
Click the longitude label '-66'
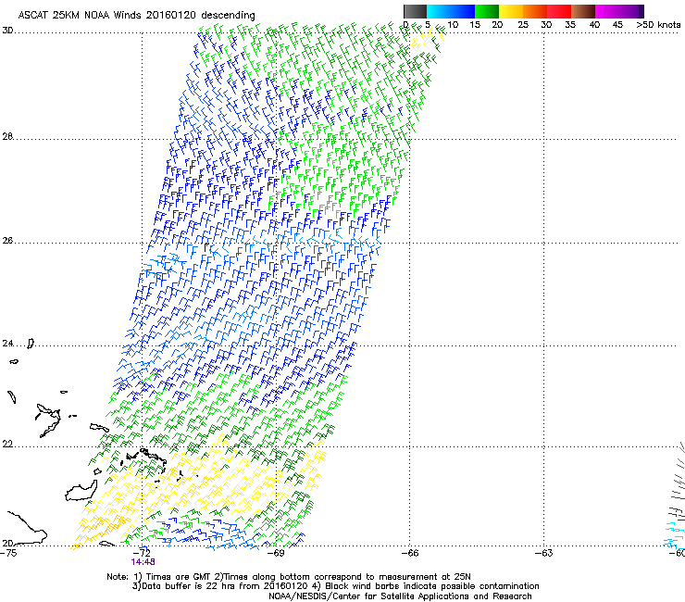[410, 553]
